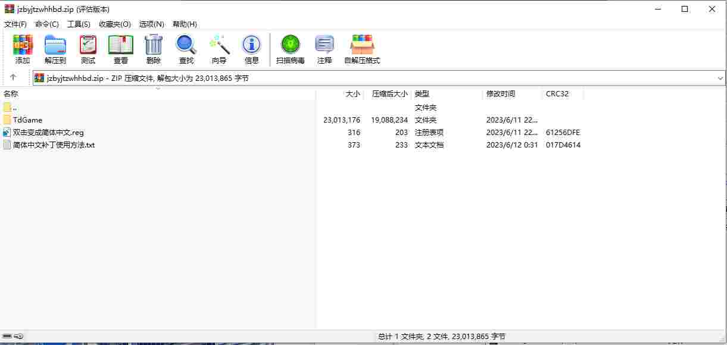The image size is (727, 345).
Task: Close the WinRAR window
Action: click(712, 9)
